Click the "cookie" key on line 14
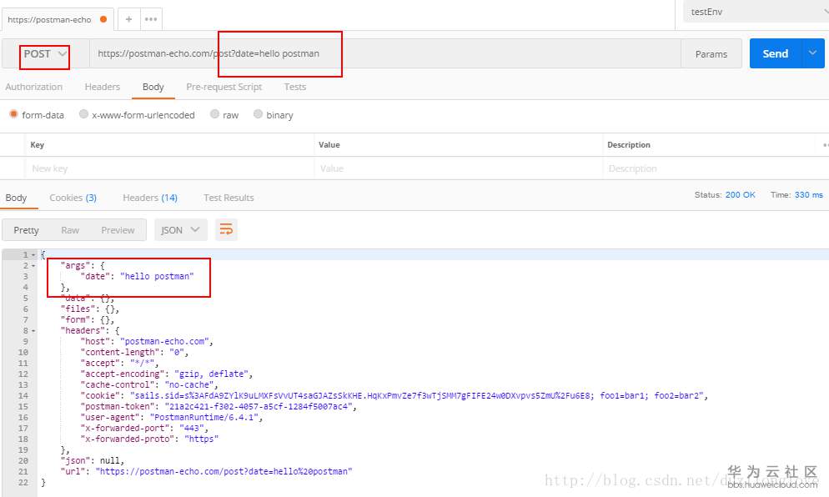 coord(100,396)
